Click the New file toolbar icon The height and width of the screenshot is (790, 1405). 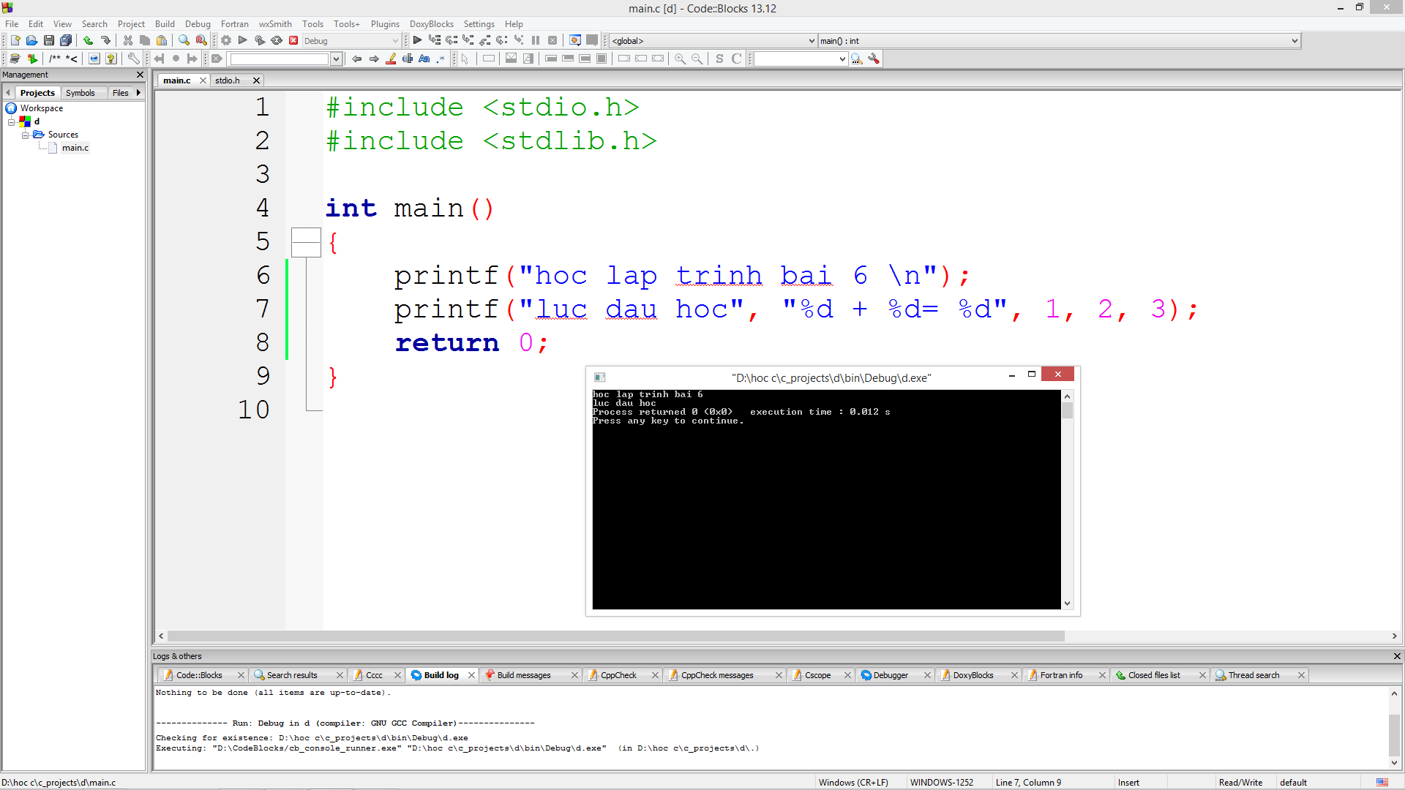[x=15, y=41]
